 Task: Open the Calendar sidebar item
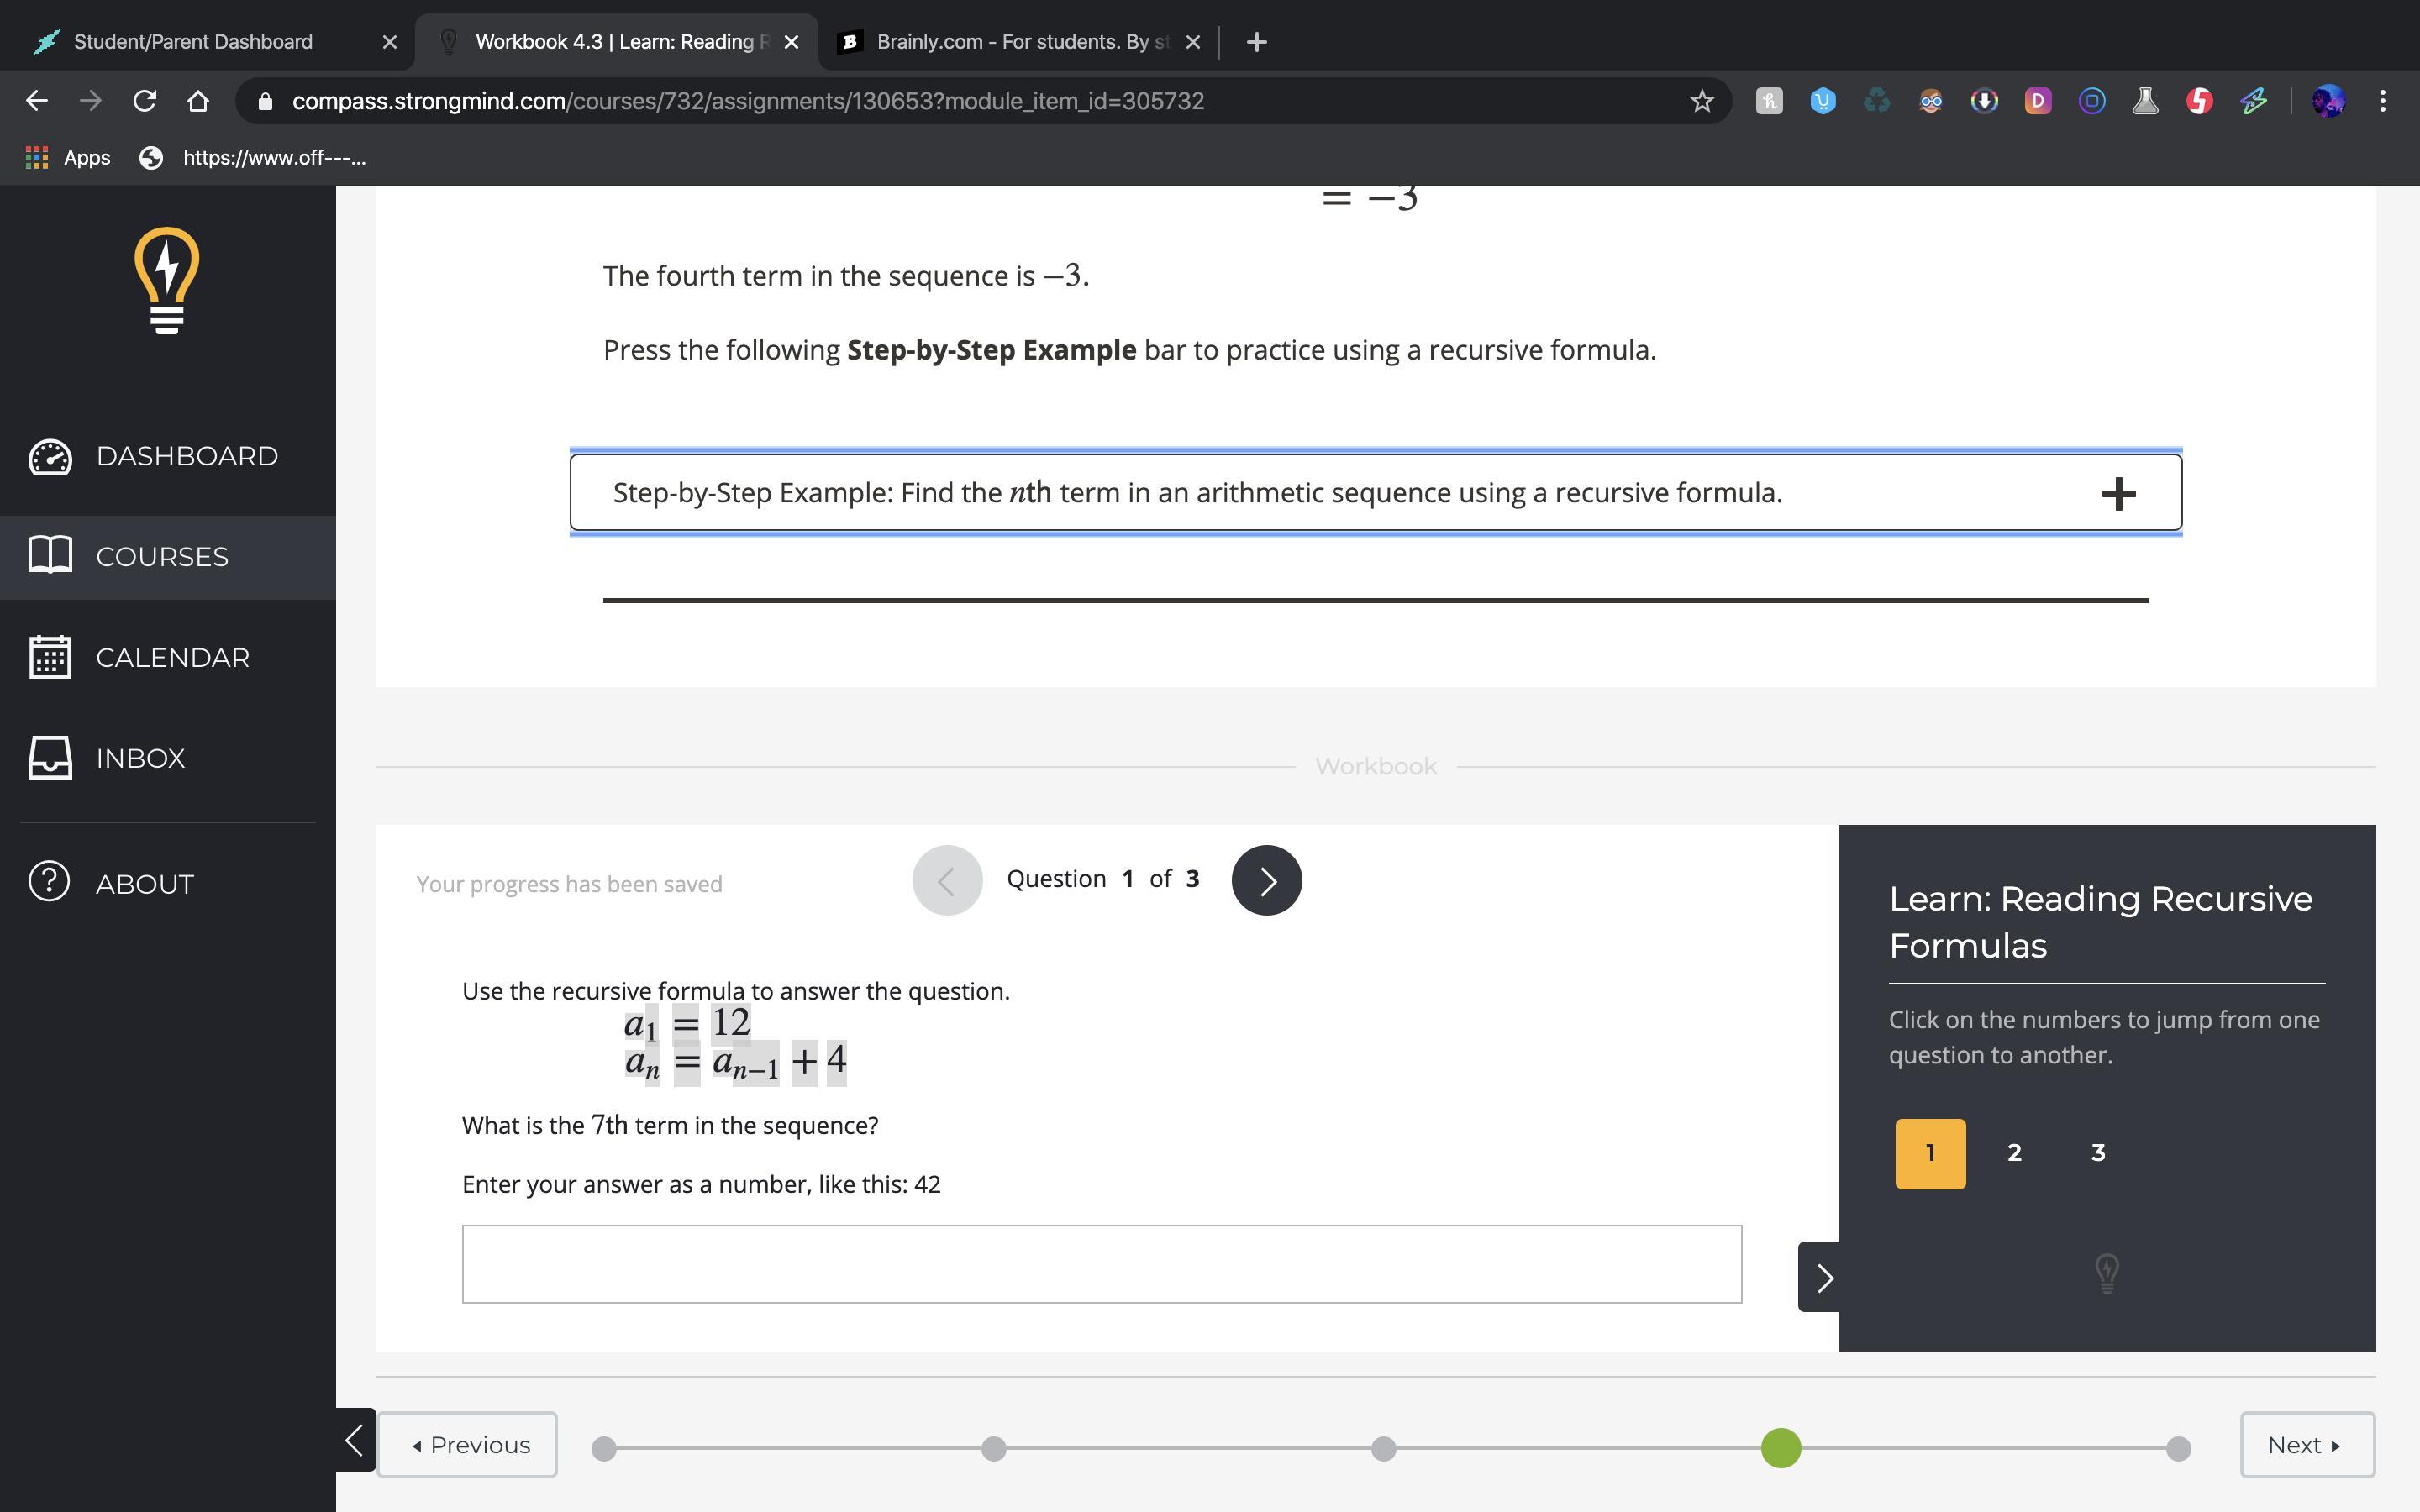[x=172, y=658]
